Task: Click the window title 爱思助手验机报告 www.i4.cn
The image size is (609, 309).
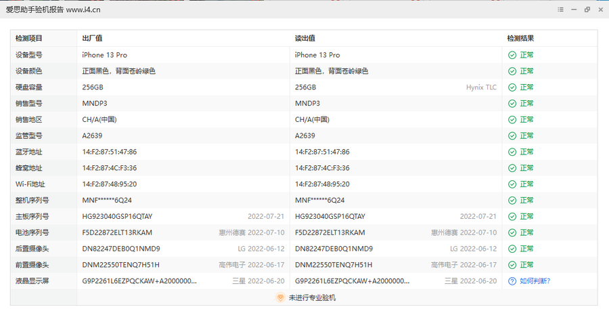Action: (53, 9)
